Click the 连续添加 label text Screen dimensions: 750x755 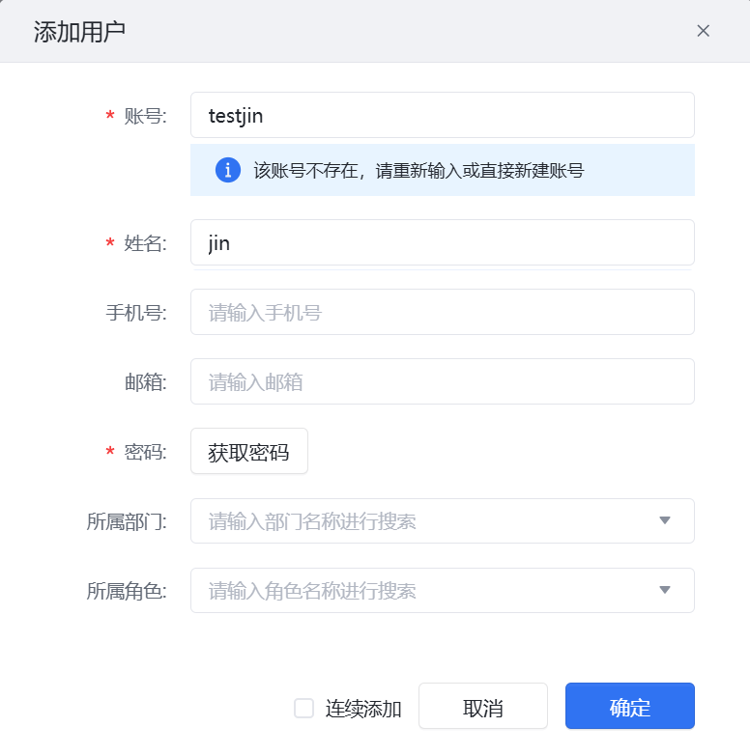pos(363,709)
